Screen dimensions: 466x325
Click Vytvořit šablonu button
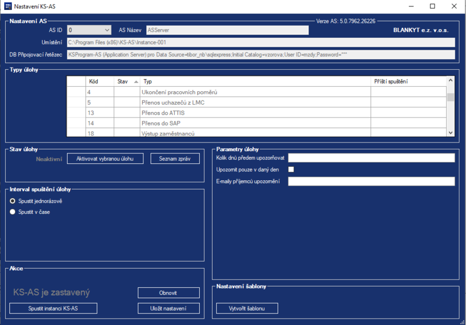click(247, 308)
